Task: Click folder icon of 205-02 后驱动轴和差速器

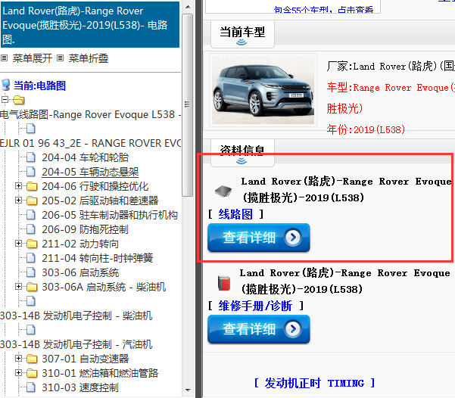Action: point(32,201)
